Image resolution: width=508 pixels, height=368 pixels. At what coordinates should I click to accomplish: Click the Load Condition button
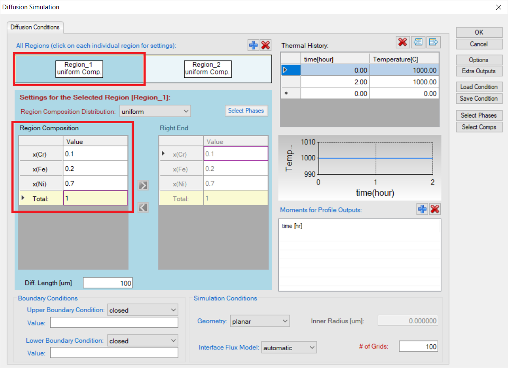pos(479,87)
